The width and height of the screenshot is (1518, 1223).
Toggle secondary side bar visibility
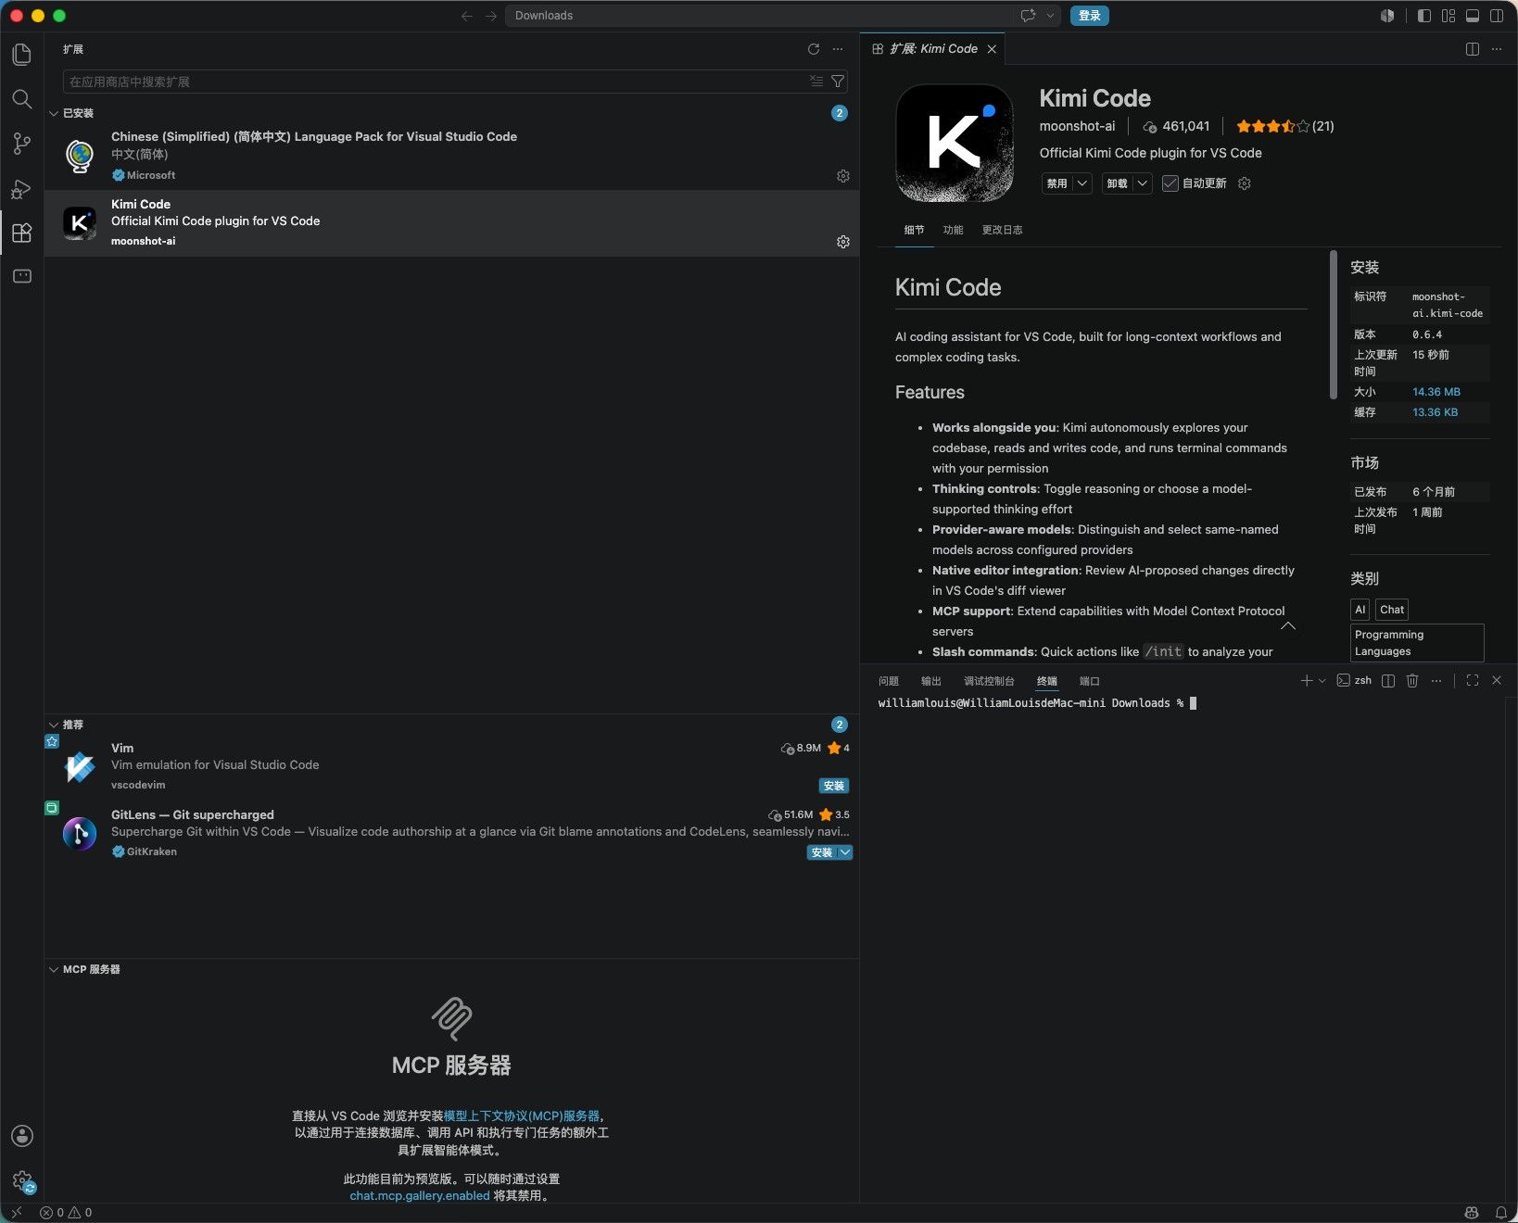[1497, 16]
